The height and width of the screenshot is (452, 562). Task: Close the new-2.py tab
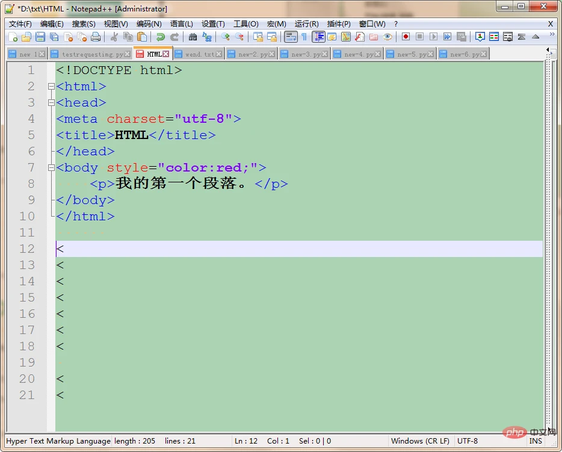[271, 53]
